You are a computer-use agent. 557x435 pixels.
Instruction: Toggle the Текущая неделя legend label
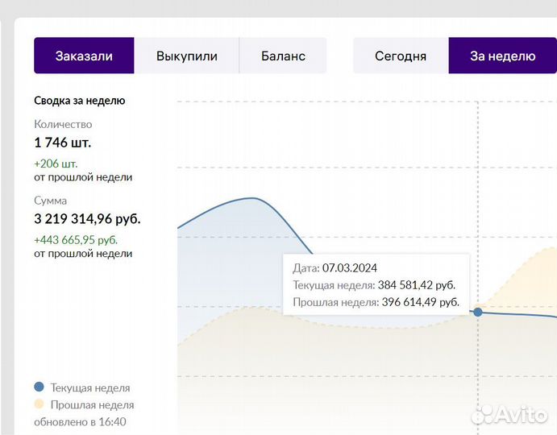(89, 387)
